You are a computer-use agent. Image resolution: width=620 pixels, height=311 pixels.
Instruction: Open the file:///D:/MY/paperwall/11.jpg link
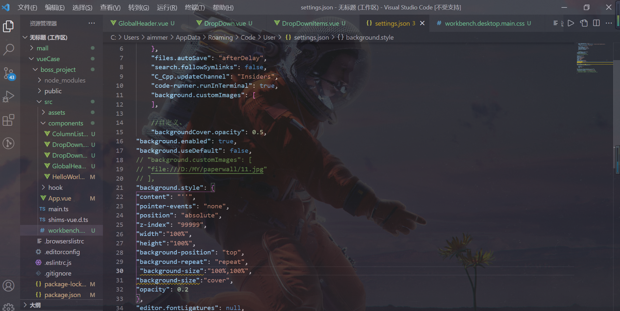[x=207, y=169]
